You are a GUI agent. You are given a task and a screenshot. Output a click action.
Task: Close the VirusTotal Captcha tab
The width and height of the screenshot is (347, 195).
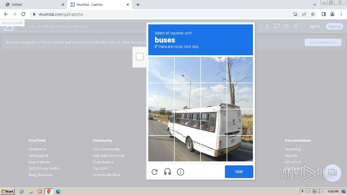click(x=128, y=5)
